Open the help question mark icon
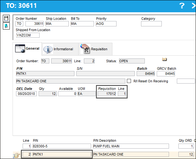Image resolution: width=196 pixels, height=159 pixels. (182, 6)
